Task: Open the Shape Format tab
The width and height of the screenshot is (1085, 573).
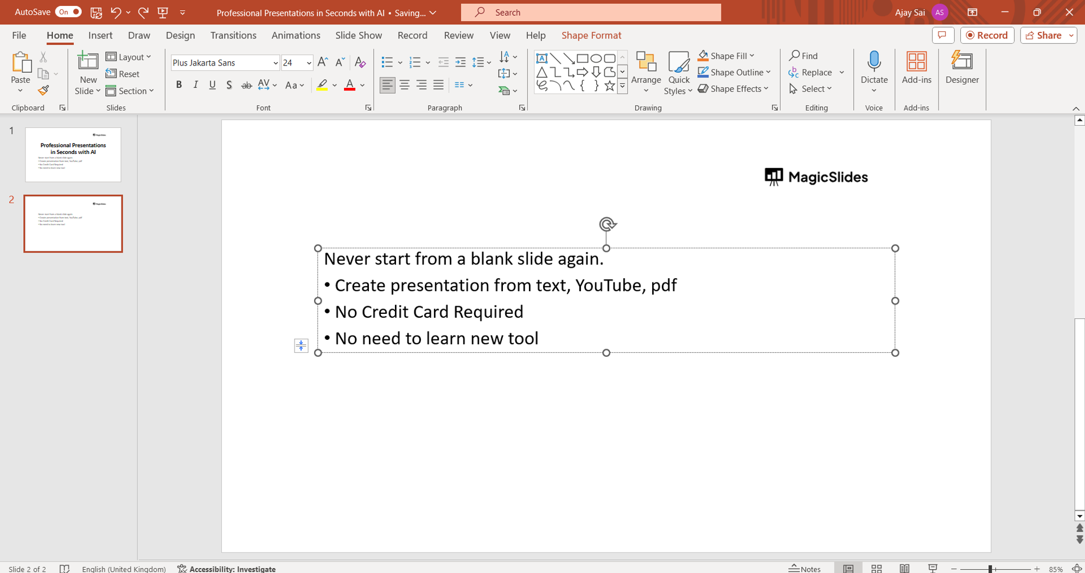Action: point(591,35)
